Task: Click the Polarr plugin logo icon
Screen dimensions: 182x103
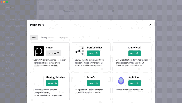Action: [x=39, y=51]
